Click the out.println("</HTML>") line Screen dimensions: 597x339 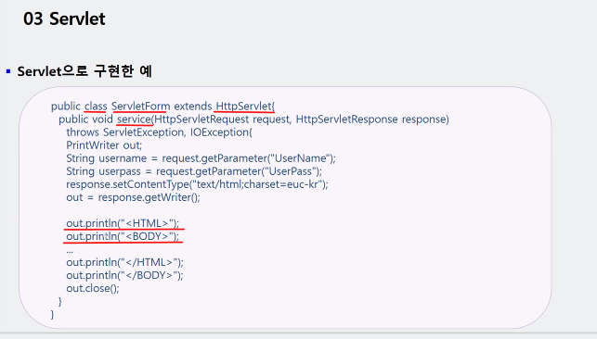[x=125, y=262]
